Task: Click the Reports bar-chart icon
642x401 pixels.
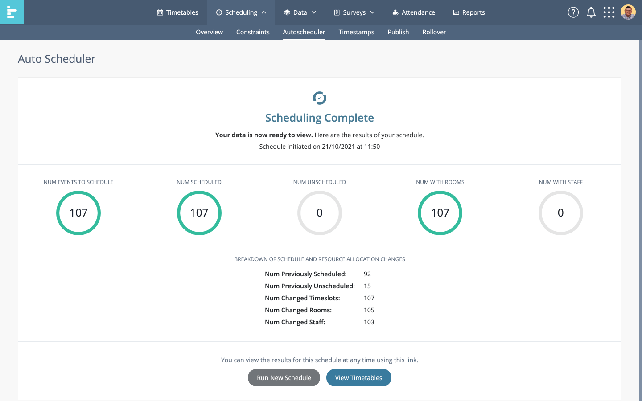Action: (456, 12)
